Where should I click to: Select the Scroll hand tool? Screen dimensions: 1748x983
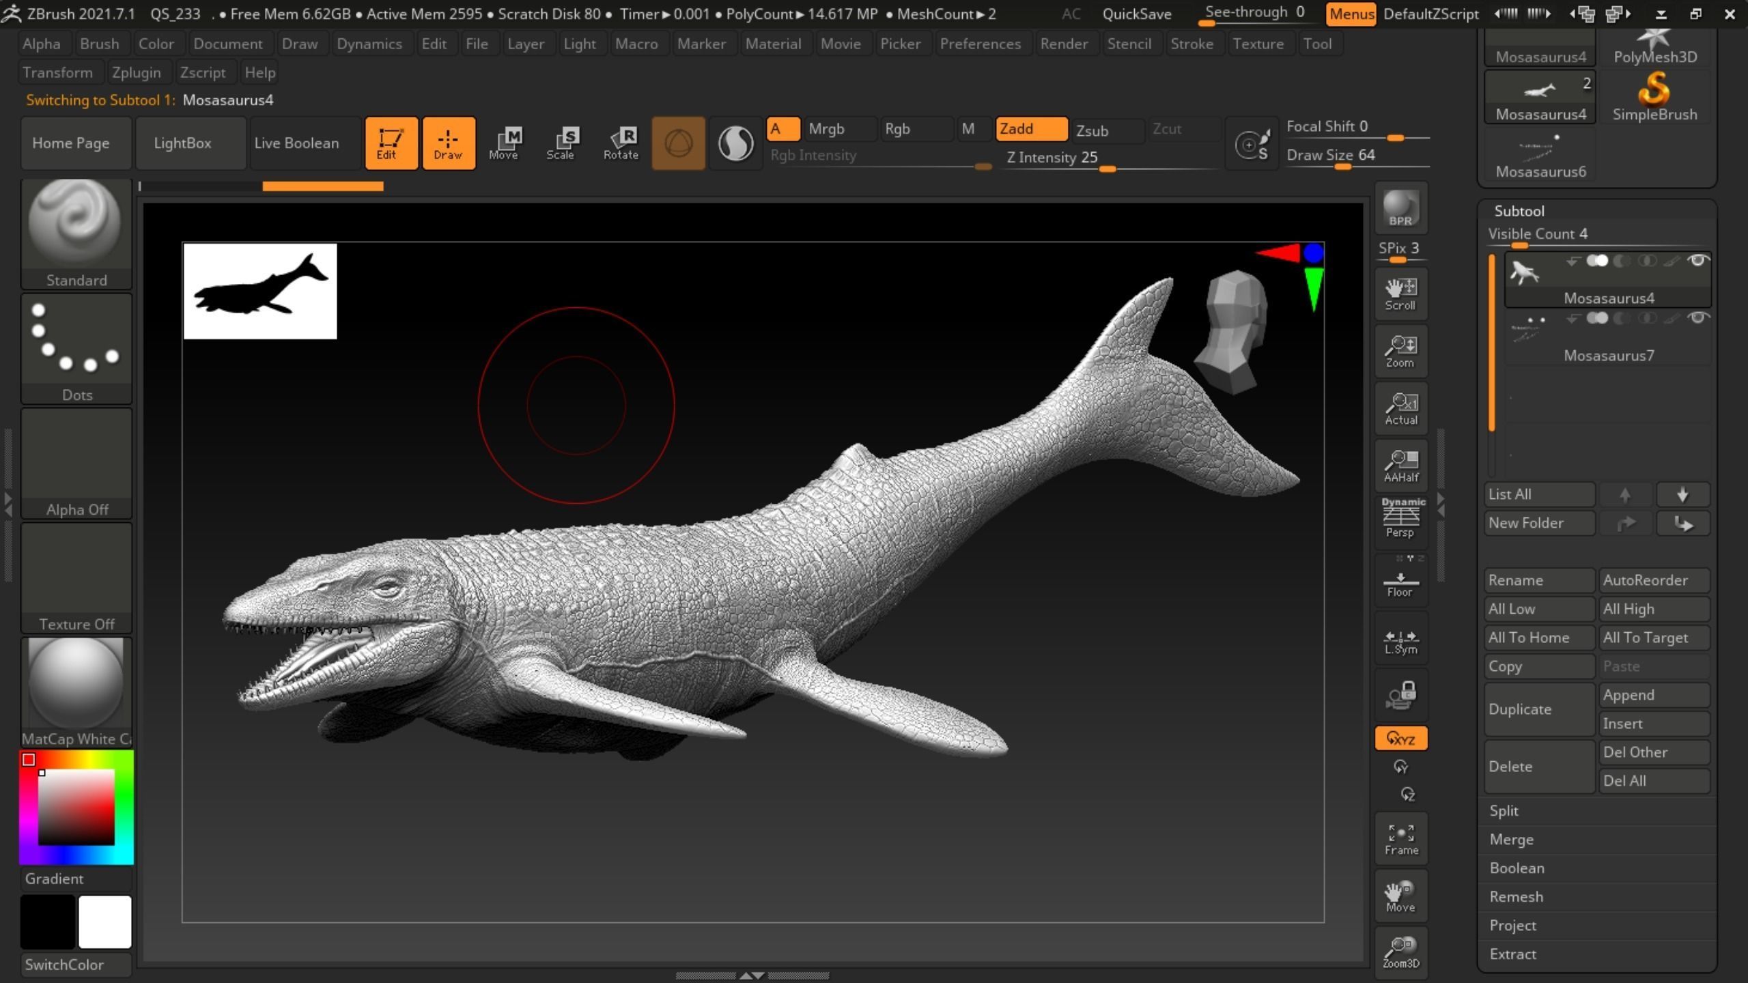point(1400,294)
